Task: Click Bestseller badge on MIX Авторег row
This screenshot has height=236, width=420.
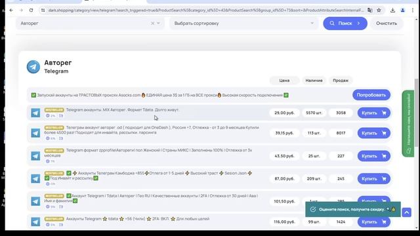Action: [54, 110]
